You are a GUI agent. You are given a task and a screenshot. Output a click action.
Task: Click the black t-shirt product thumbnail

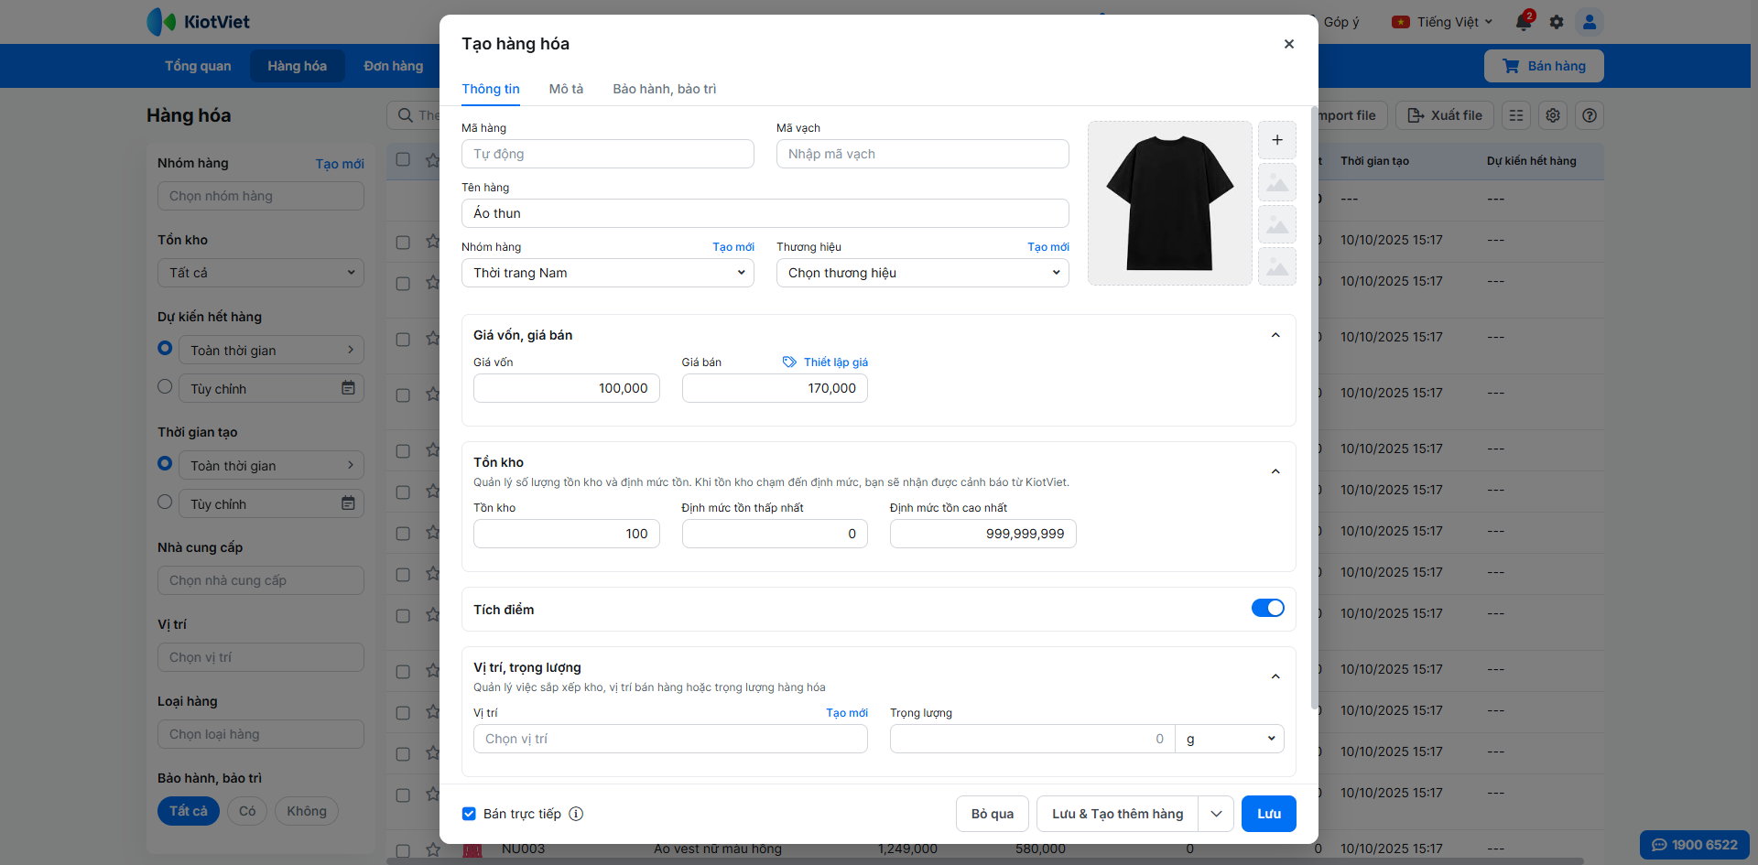coord(1169,203)
